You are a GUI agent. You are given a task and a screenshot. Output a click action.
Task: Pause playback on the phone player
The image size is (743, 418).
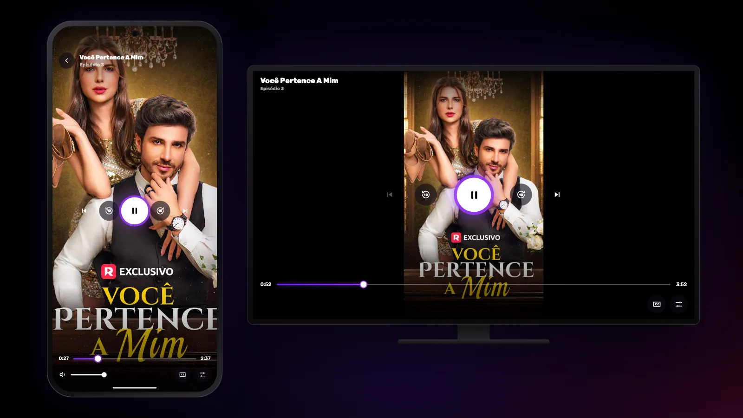click(135, 211)
